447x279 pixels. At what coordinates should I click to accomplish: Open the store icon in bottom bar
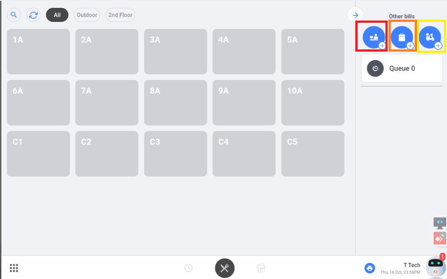click(261, 268)
